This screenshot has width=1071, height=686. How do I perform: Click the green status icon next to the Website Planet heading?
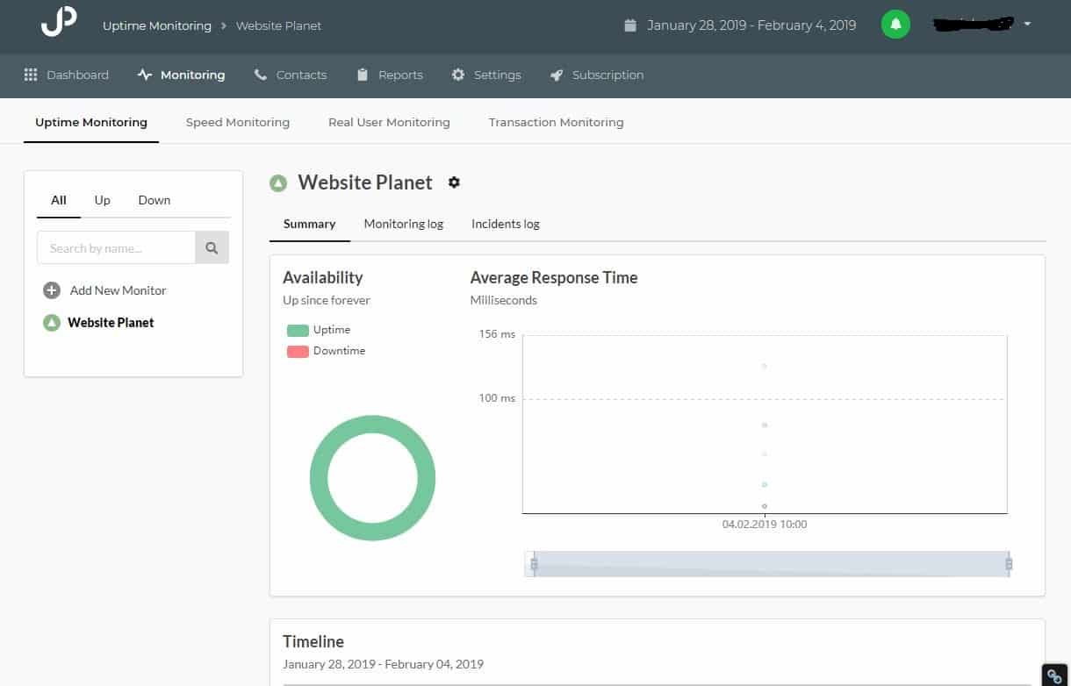pyautogui.click(x=278, y=183)
